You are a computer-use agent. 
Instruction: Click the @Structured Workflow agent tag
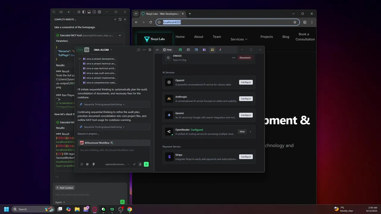click(97, 143)
